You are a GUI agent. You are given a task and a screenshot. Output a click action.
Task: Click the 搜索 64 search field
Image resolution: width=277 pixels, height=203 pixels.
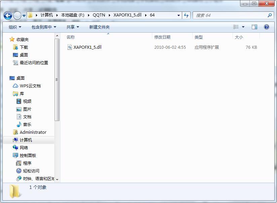233,15
